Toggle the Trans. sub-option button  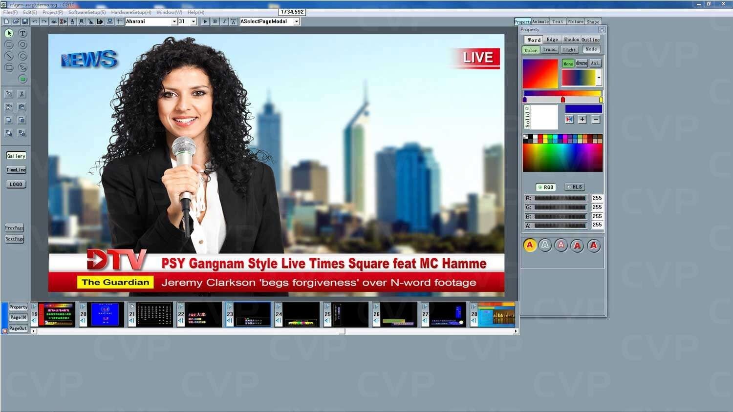click(549, 49)
